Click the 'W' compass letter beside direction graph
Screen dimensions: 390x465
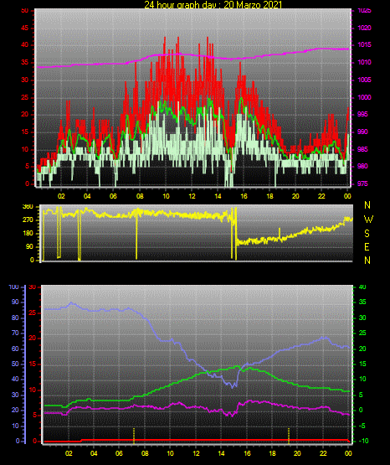(x=368, y=220)
